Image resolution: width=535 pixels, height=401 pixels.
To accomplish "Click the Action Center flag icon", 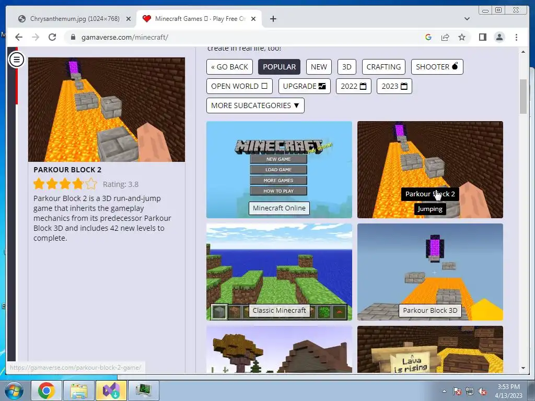I will [457, 391].
